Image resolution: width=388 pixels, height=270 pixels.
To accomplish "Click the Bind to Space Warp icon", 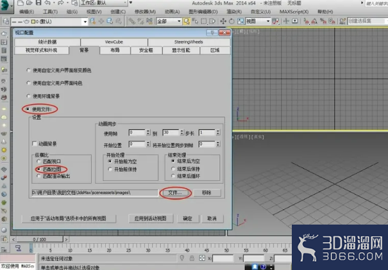I will pos(149,22).
